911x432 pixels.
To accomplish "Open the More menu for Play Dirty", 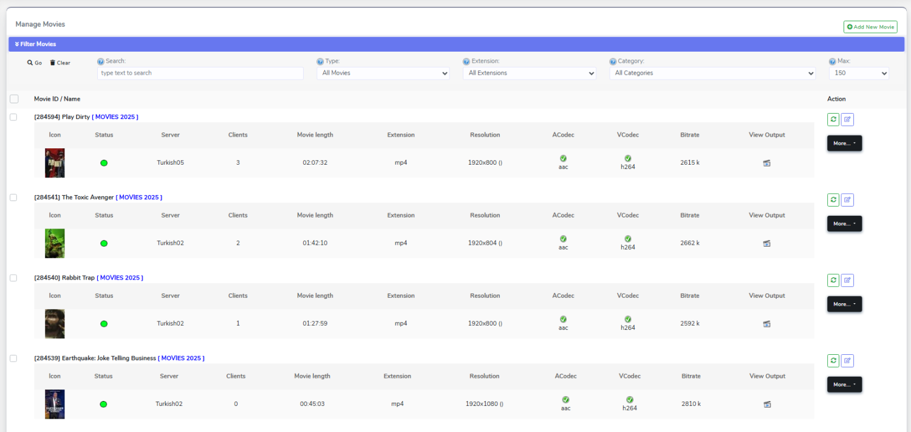I will click(844, 143).
